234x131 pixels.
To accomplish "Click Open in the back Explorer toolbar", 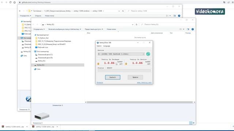I will (x=38, y=16).
